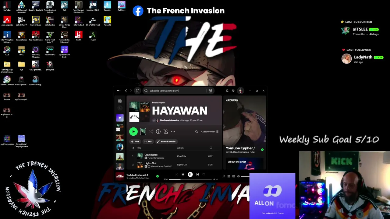Image resolution: width=390 pixels, height=219 pixels.
Task: Skip to the previous track
Action: 183,175
